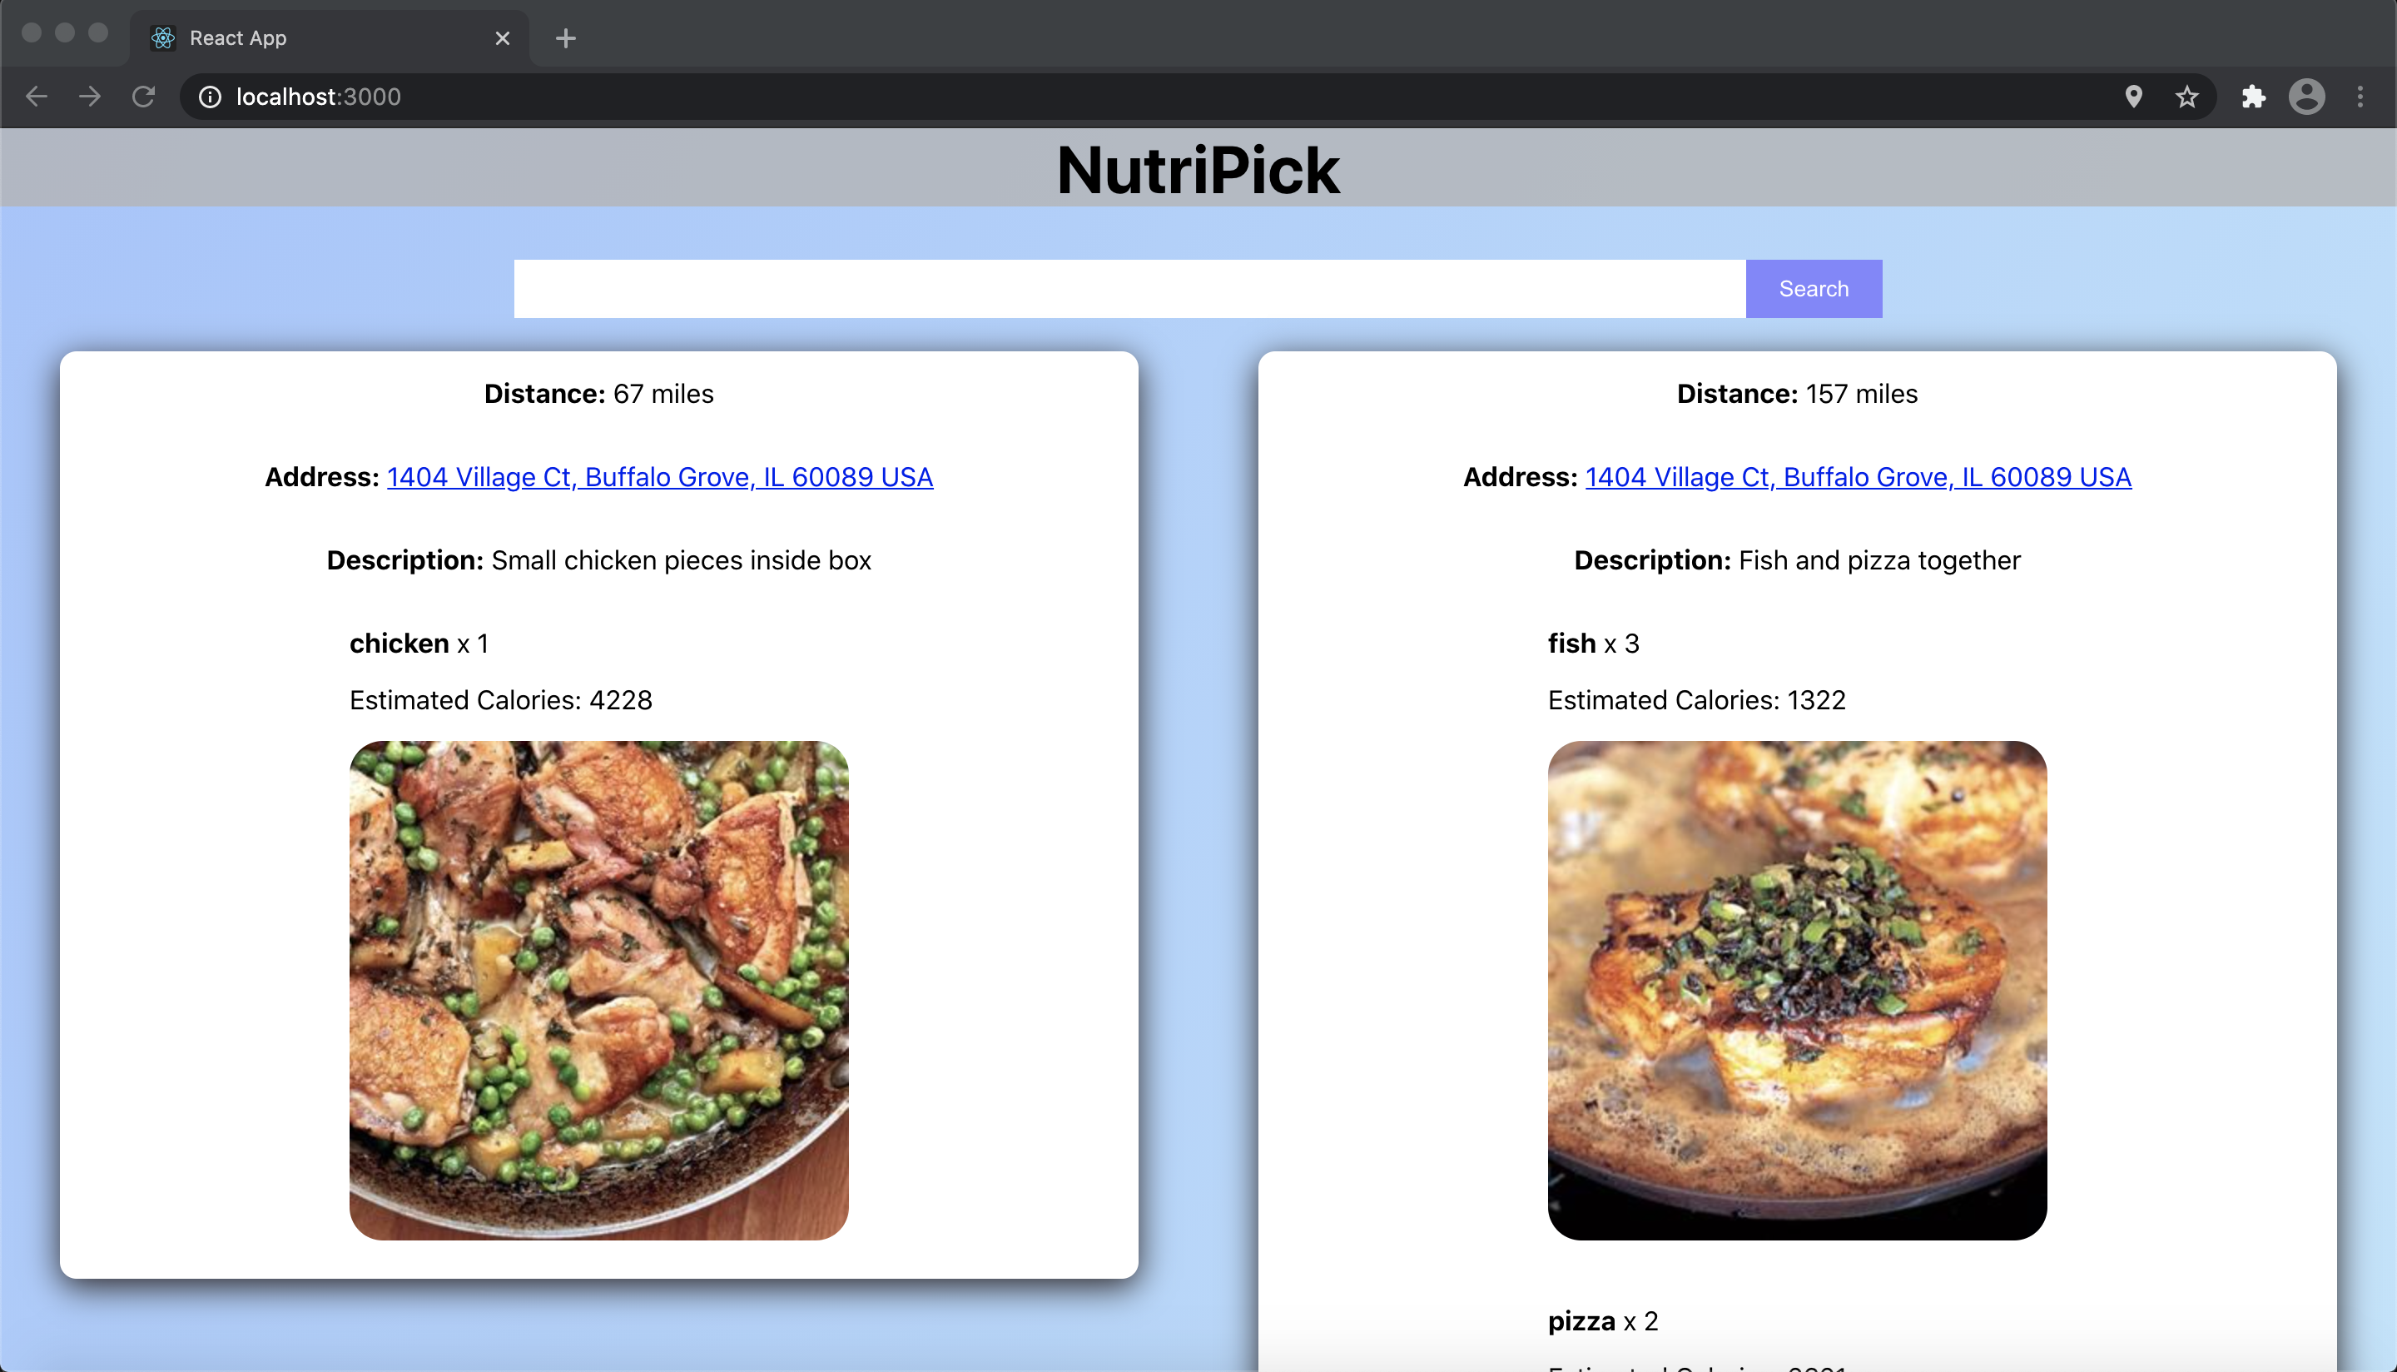The height and width of the screenshot is (1372, 2397).
Task: Click the fish dish photo
Action: 1797,989
